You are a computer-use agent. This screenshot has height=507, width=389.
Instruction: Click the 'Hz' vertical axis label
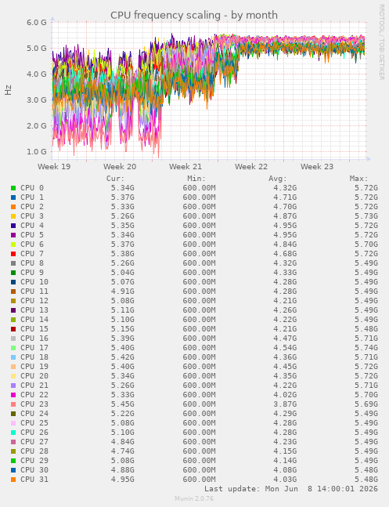8,90
